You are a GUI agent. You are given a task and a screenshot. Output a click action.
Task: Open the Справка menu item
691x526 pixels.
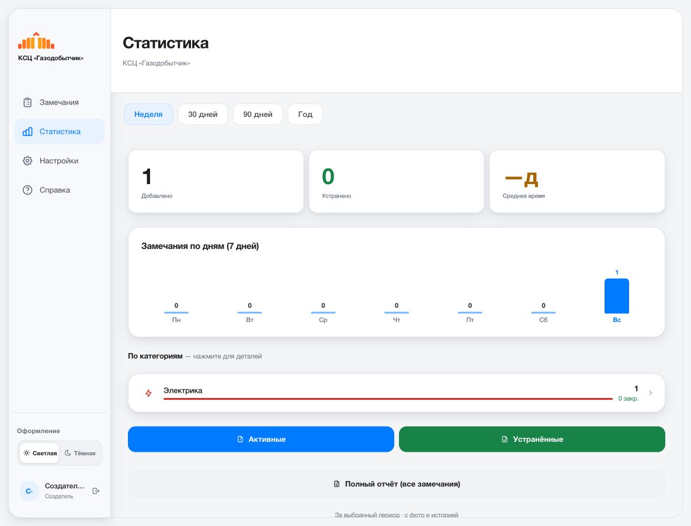(x=60, y=190)
